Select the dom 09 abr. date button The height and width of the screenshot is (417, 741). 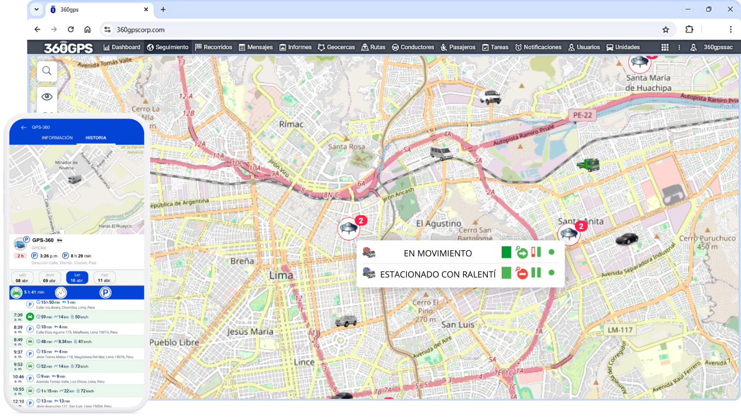pos(50,278)
